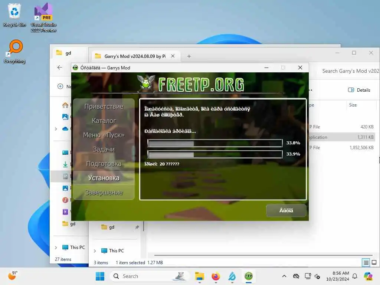Viewport: 380px width, 285px height.
Task: Click the installer cancel button at bottom right
Action: 286,210
